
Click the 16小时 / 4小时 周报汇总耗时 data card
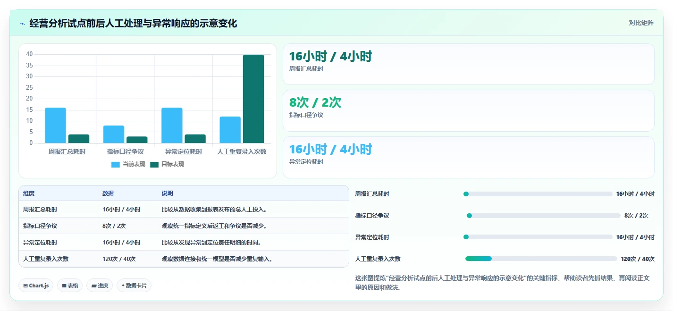coord(468,64)
